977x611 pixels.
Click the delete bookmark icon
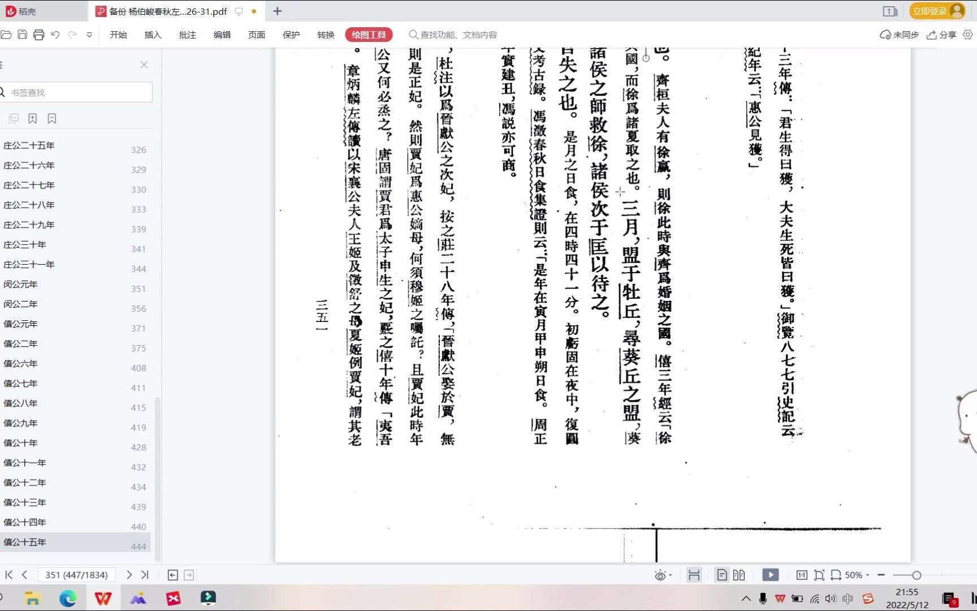pyautogui.click(x=52, y=118)
